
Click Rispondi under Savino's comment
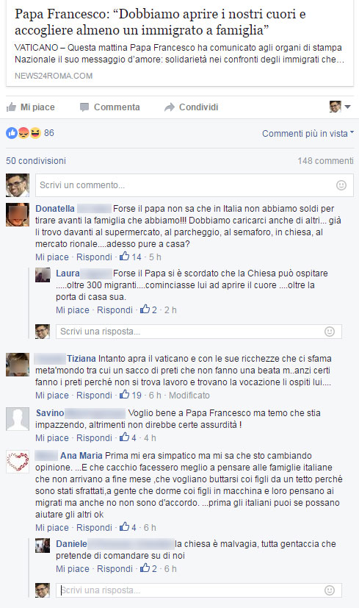point(94,437)
